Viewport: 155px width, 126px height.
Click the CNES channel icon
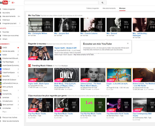[1, 47]
